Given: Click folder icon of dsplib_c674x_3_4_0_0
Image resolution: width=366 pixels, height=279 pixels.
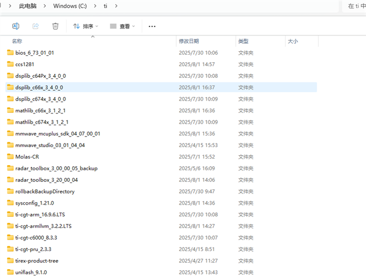Looking at the screenshot, I should click(x=10, y=99).
